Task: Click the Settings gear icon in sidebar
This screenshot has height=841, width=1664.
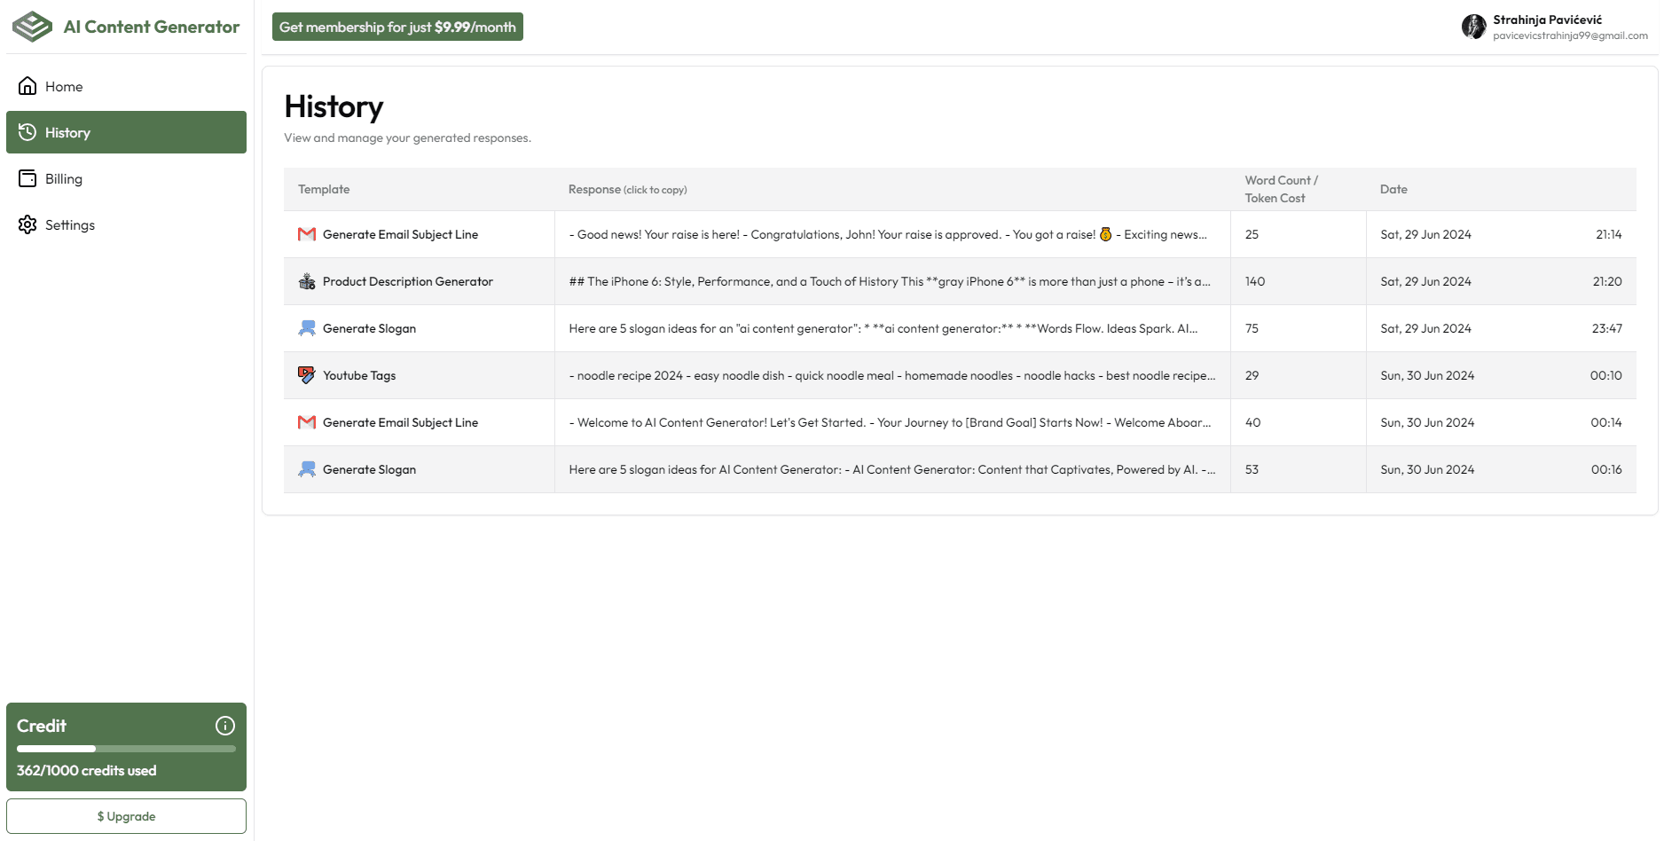Action: pos(27,224)
